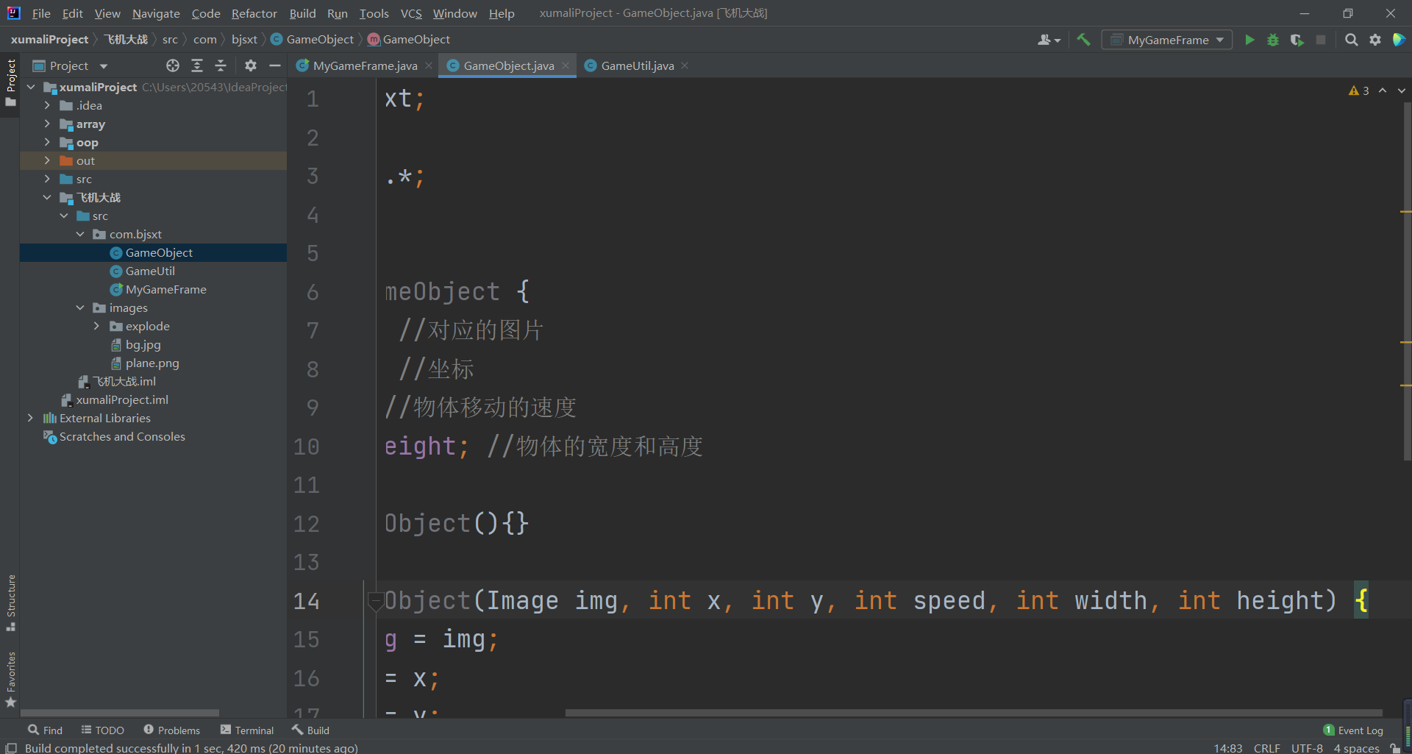The width and height of the screenshot is (1412, 754).
Task: Select GameUtil class in project tree
Action: 150,271
